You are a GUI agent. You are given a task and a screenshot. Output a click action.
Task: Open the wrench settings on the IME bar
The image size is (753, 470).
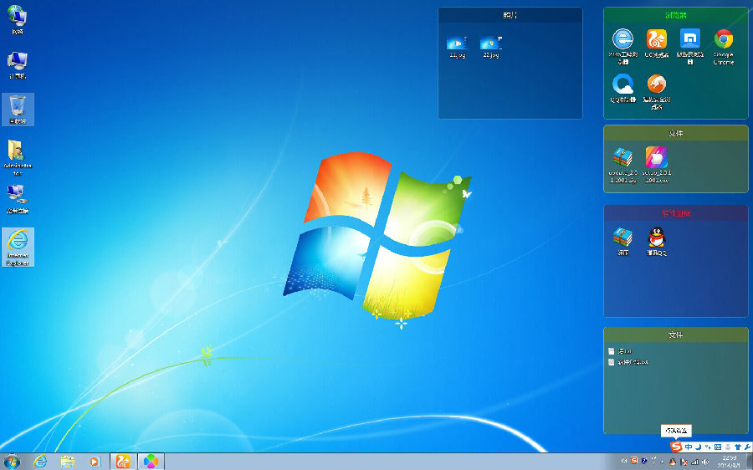point(747,447)
